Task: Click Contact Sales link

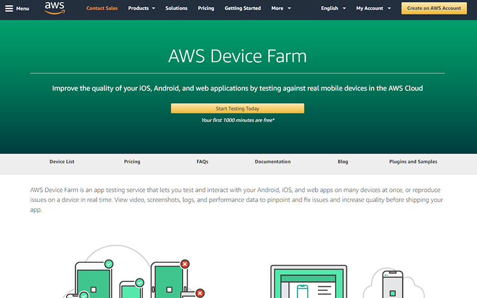Action: click(x=102, y=8)
